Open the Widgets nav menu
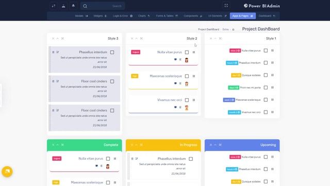This screenshot has height=186, width=330. (100, 16)
